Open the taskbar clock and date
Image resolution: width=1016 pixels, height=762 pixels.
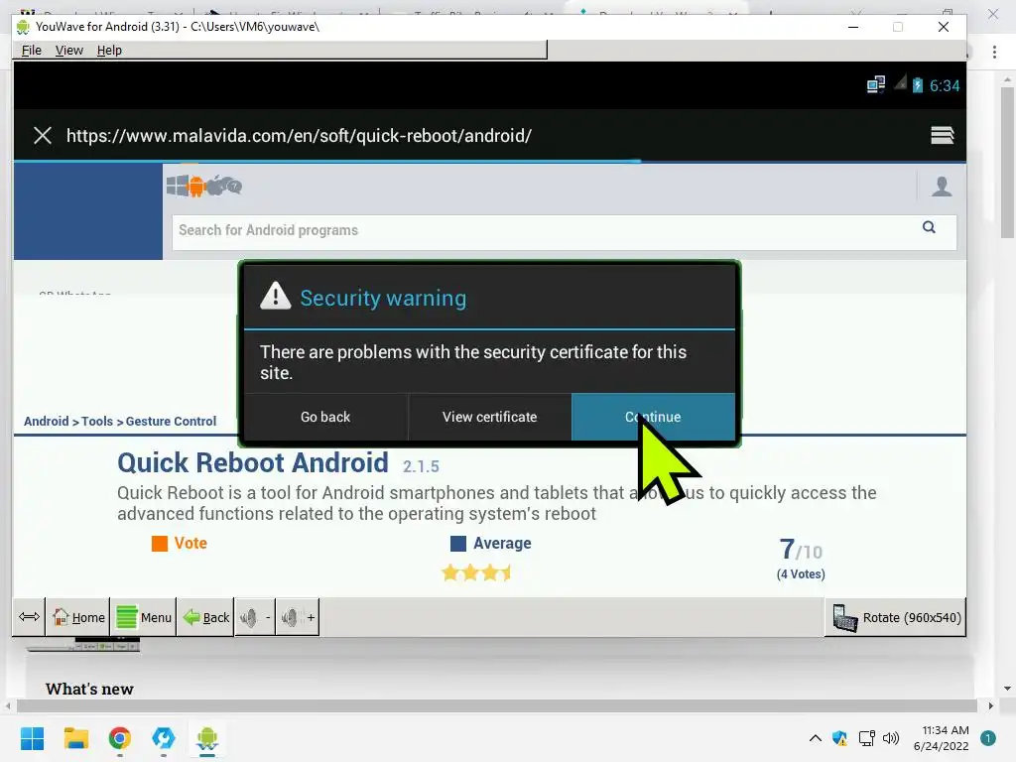click(942, 738)
